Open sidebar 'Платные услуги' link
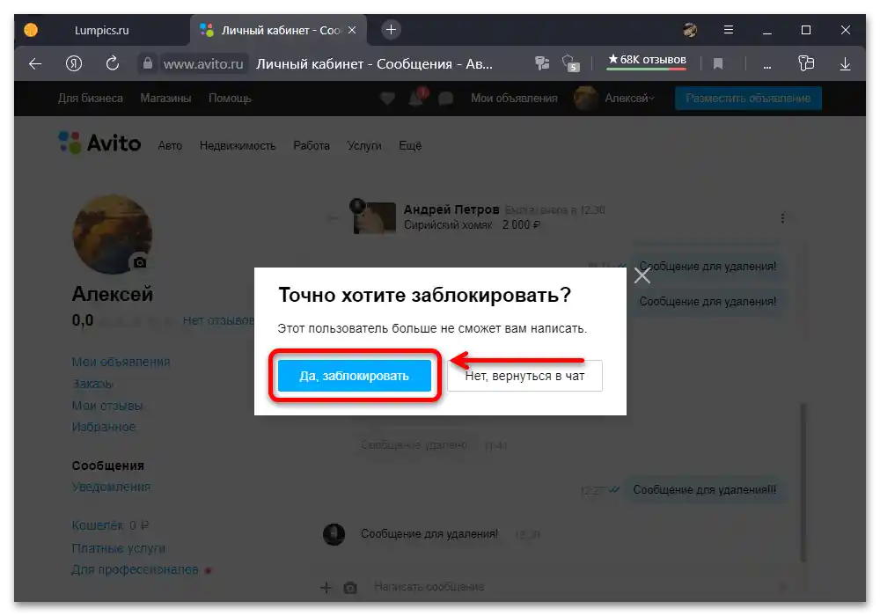 119,548
